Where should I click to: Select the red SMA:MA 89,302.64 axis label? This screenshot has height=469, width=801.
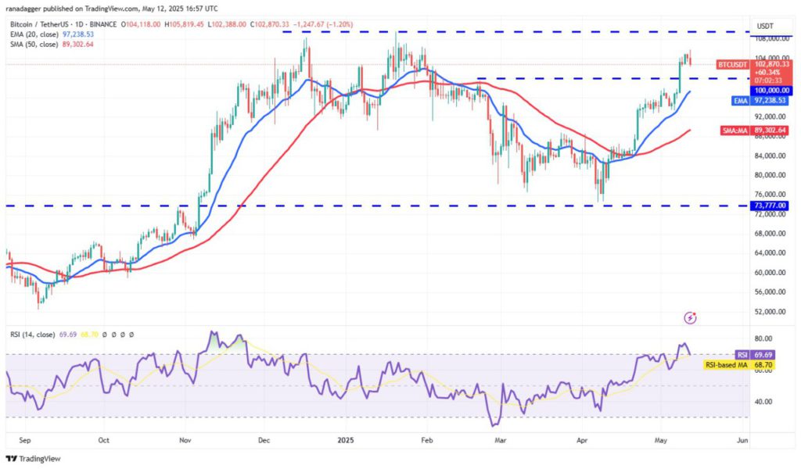(755, 131)
